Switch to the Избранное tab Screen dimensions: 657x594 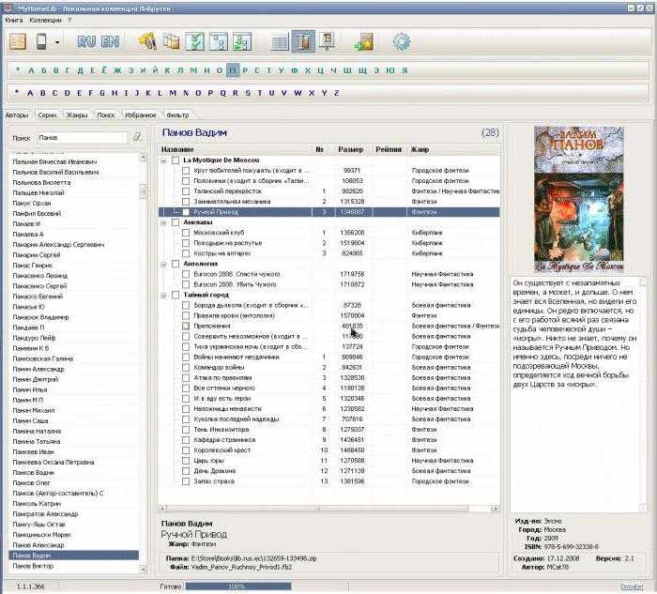click(141, 114)
